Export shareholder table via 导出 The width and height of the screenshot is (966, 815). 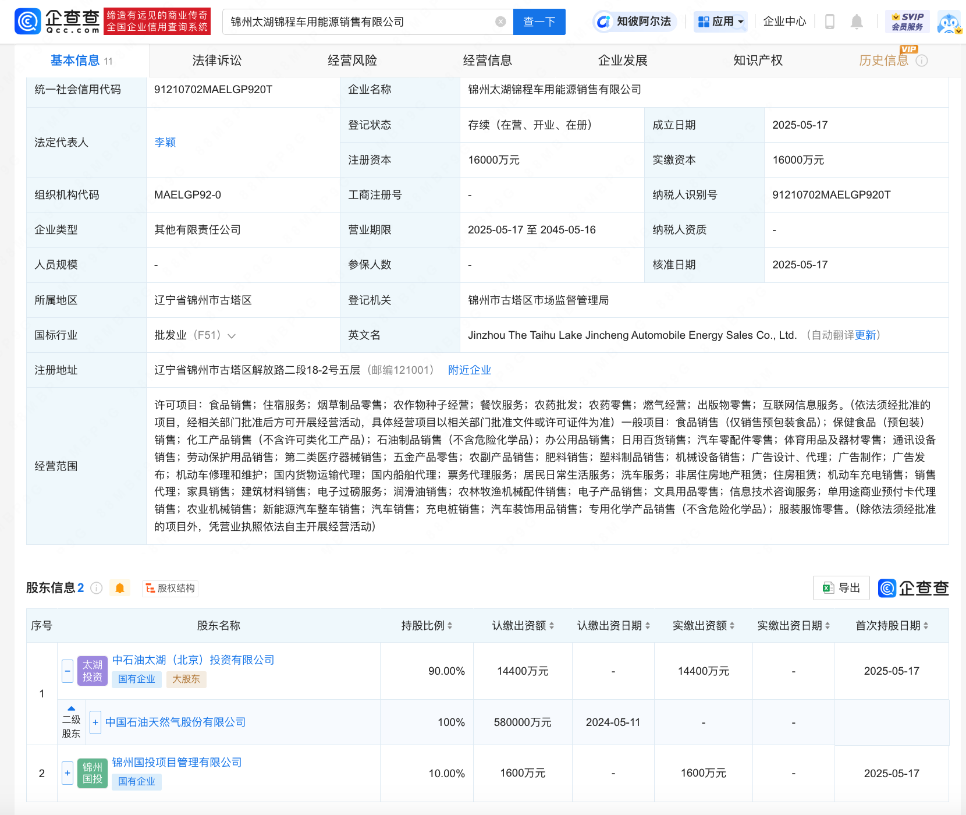point(841,588)
